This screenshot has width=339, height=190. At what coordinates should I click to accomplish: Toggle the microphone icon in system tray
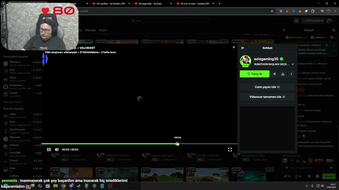313,186
